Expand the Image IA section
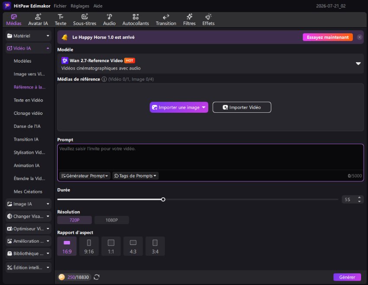The height and width of the screenshot is (285, 368). [29, 204]
